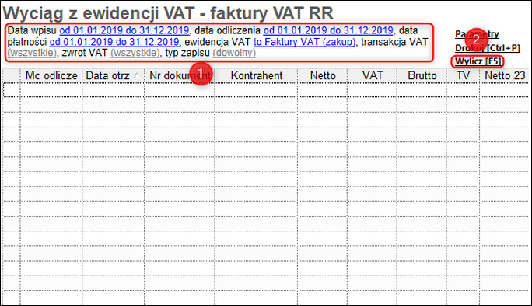Screen dimensions: 532x306
Task: Change typ zapisu '(dowolny)' filter
Action: click(x=234, y=53)
